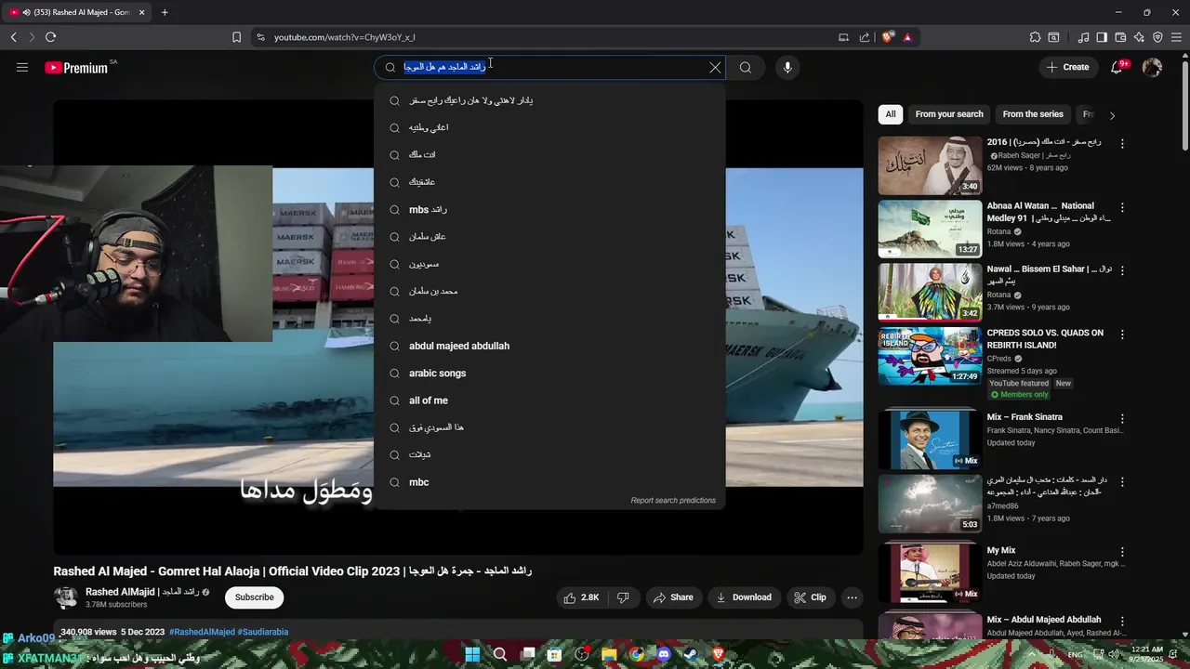1190x669 pixels.
Task: Select the 'all of me' suggestion
Action: click(x=549, y=400)
